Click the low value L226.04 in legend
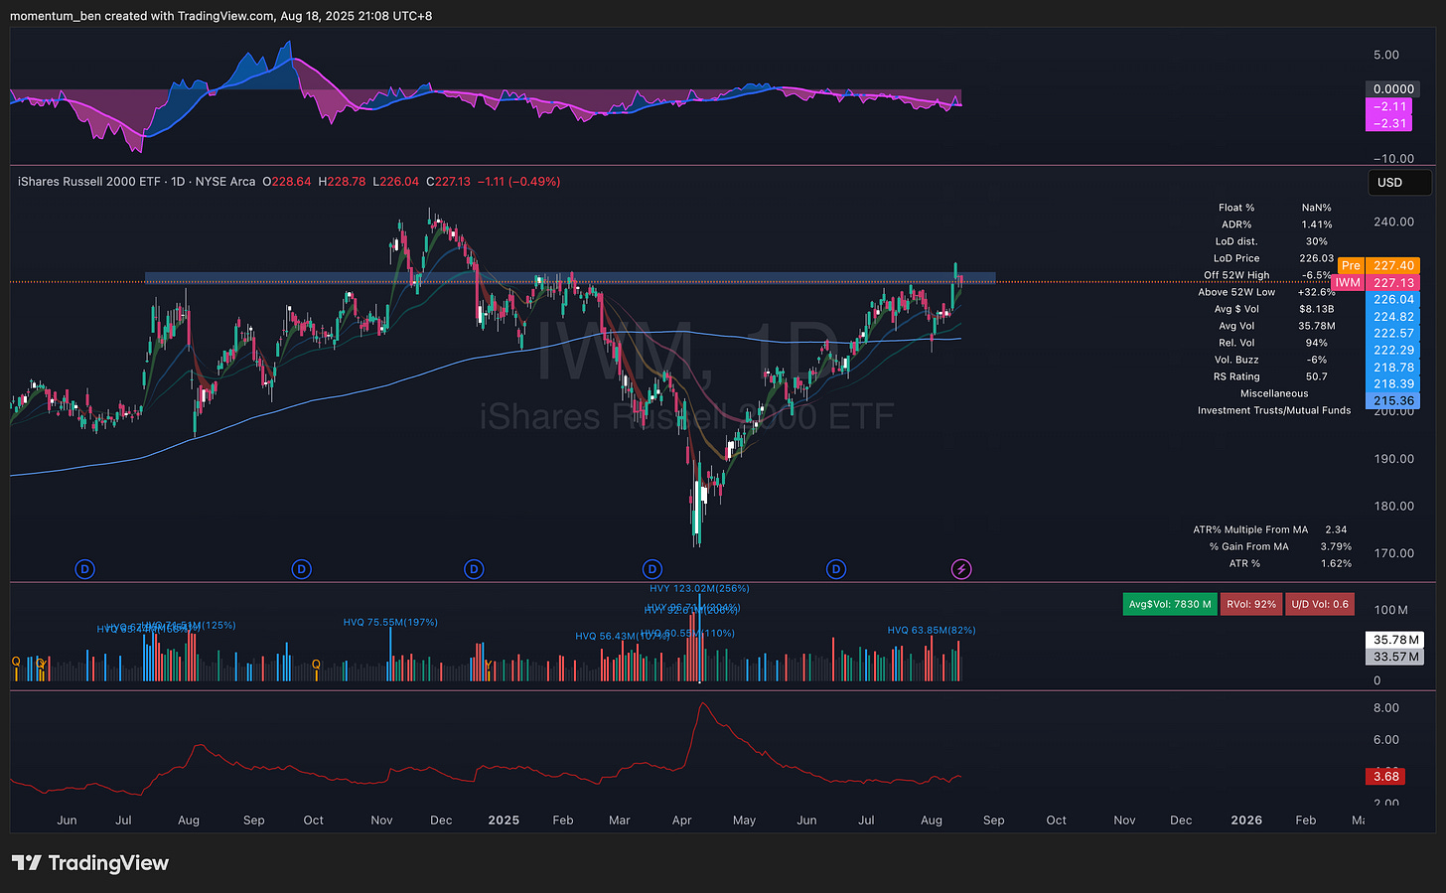Screen dimensions: 1446x893 [396, 182]
